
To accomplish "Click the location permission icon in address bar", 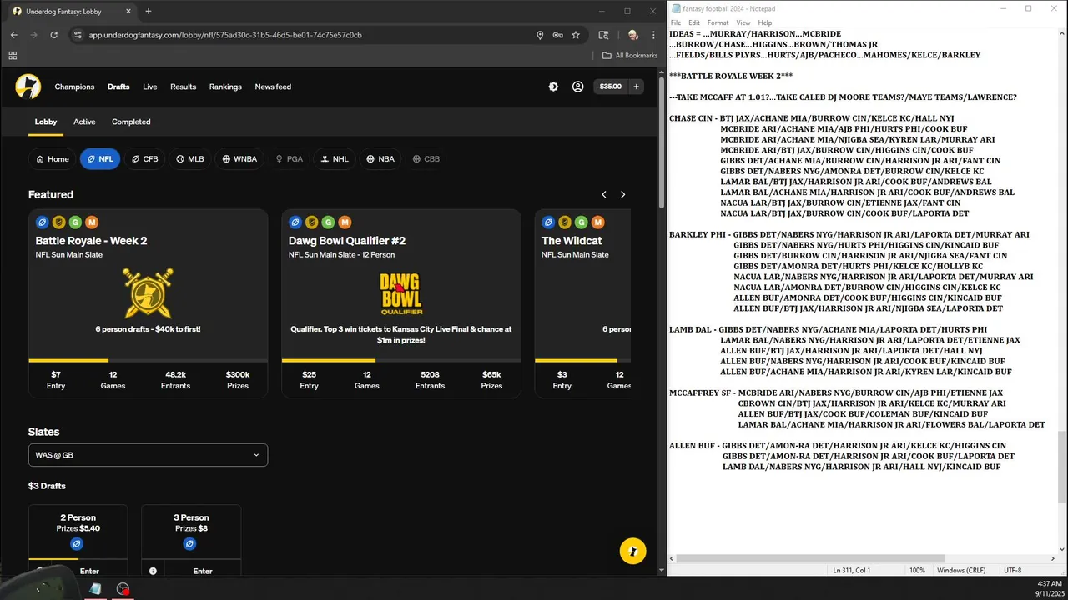I will click(540, 35).
